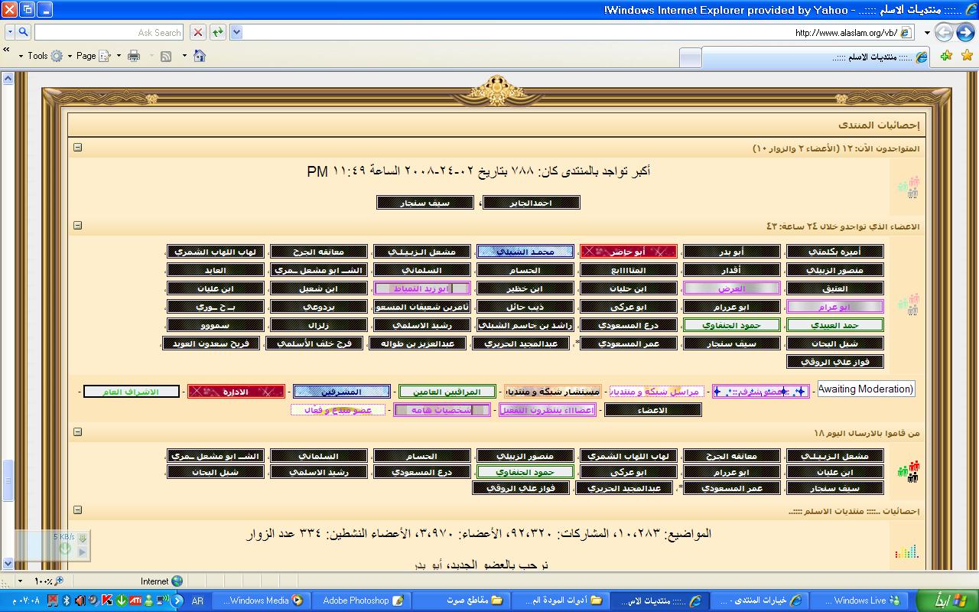Collapse the members active in 24 hours section
The image size is (979, 612).
pos(77,226)
